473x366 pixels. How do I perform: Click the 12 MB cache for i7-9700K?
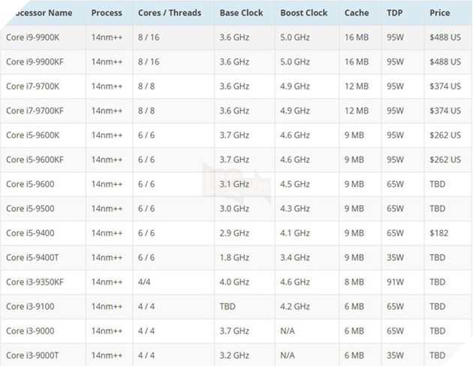[357, 86]
